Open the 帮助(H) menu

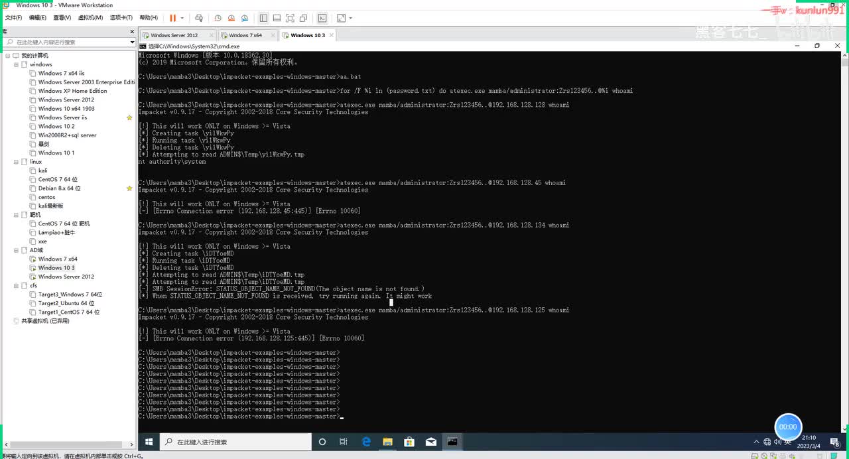coord(149,18)
